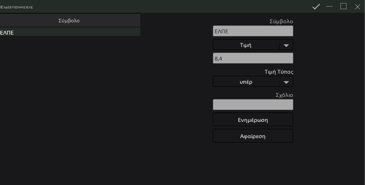Close the Ειδοποιήσεις window

[358, 7]
